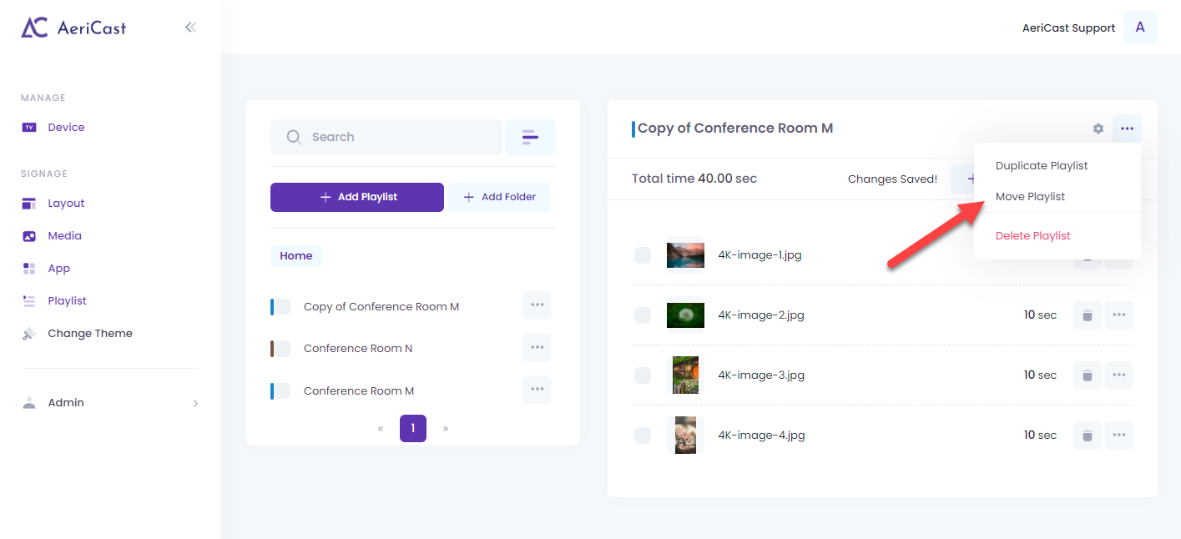The width and height of the screenshot is (1181, 539).
Task: Open more options for Copy of Conference Room M
Action: tap(537, 305)
